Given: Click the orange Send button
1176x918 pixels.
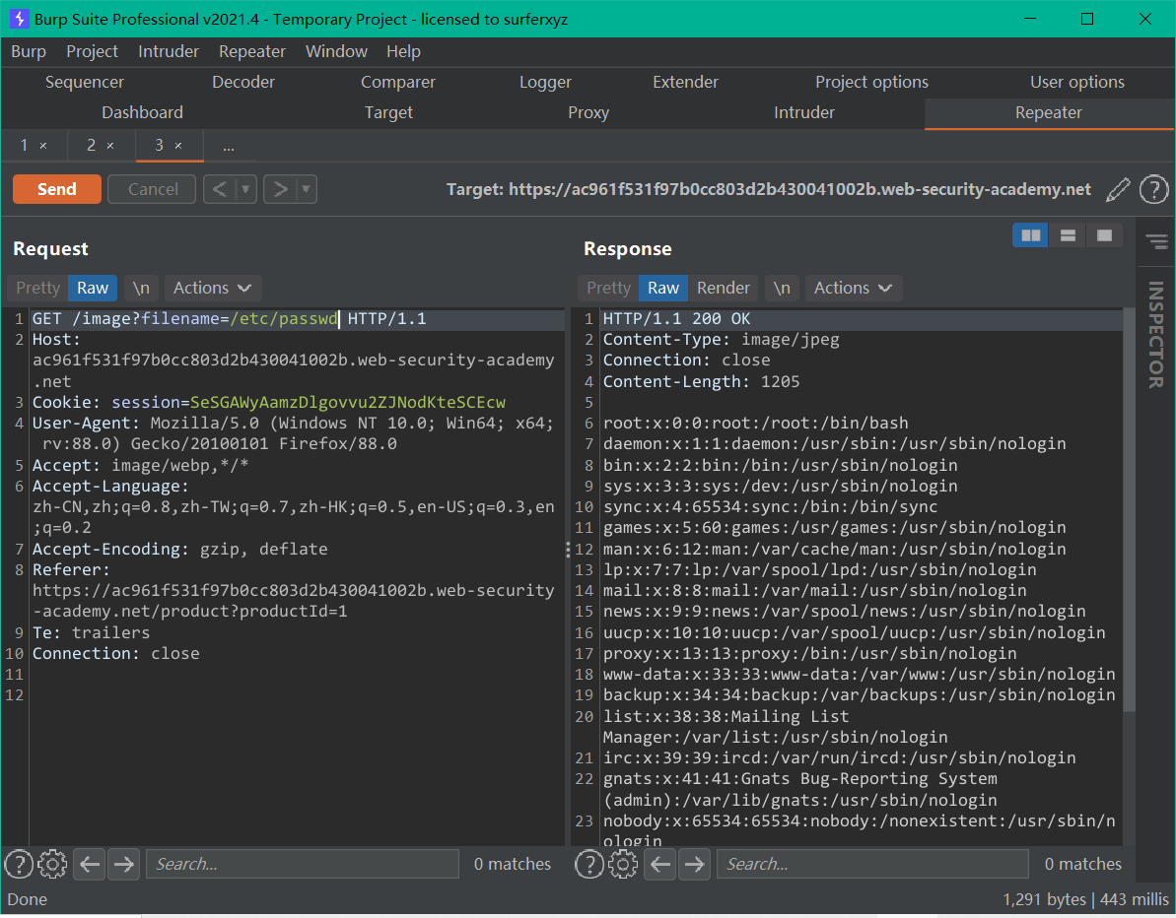Looking at the screenshot, I should 57,189.
